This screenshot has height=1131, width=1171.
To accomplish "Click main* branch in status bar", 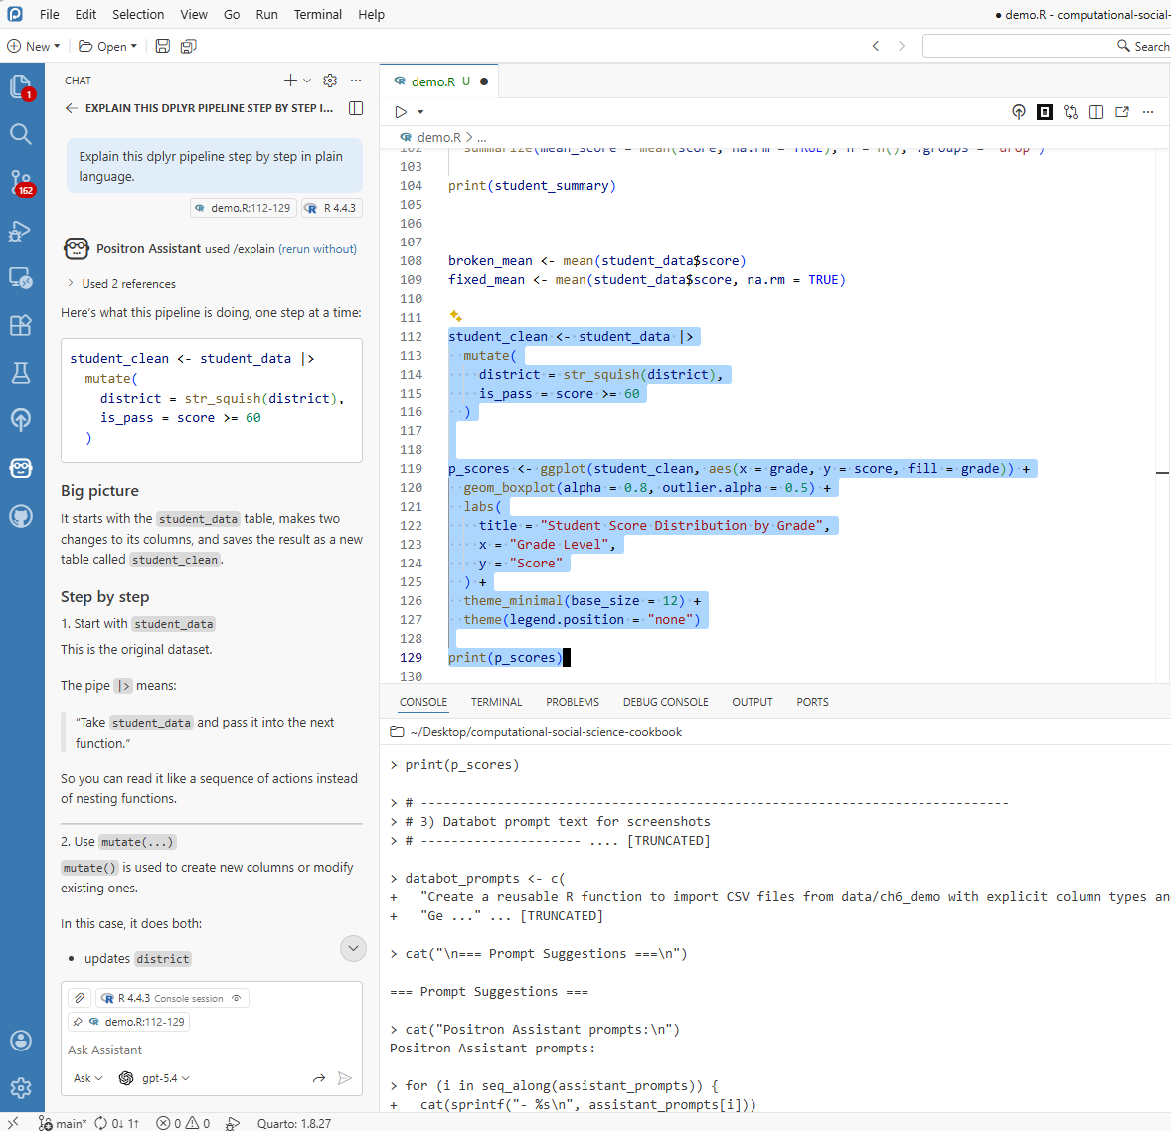I will [x=64, y=1123].
